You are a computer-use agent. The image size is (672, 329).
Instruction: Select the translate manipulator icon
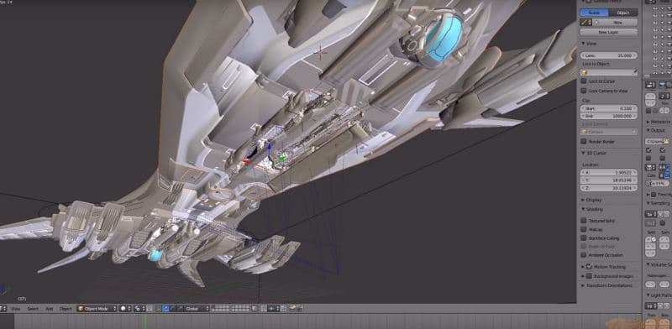(165, 309)
